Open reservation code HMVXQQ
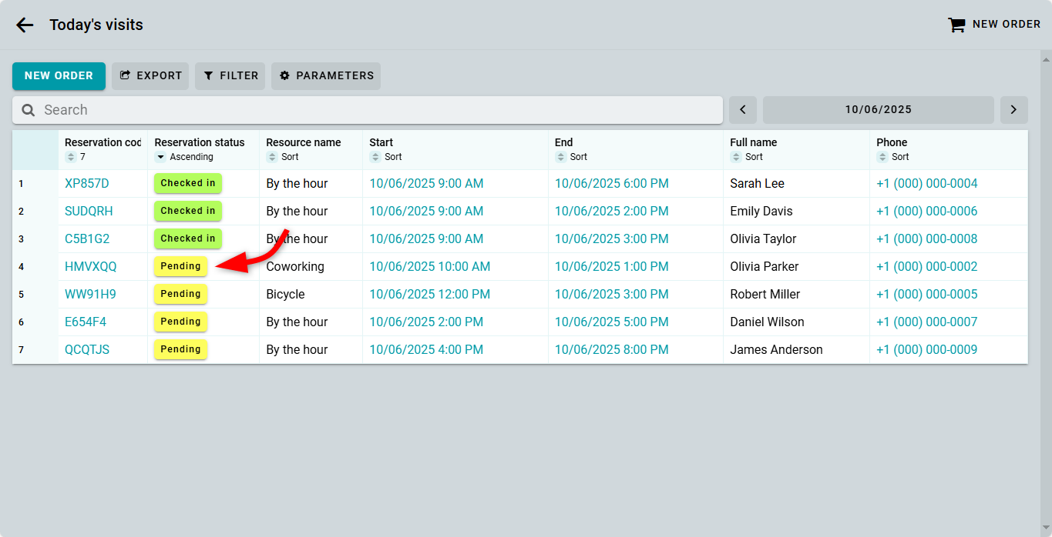 tap(91, 267)
